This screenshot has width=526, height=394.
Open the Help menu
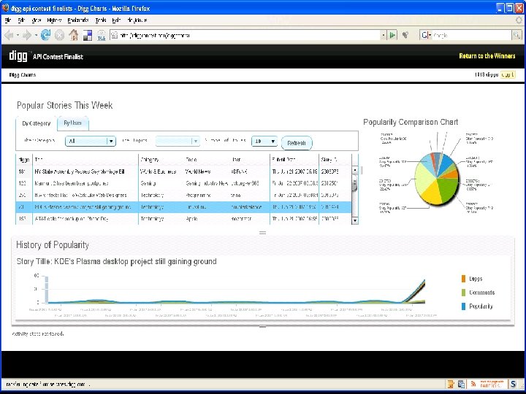pyautogui.click(x=116, y=20)
